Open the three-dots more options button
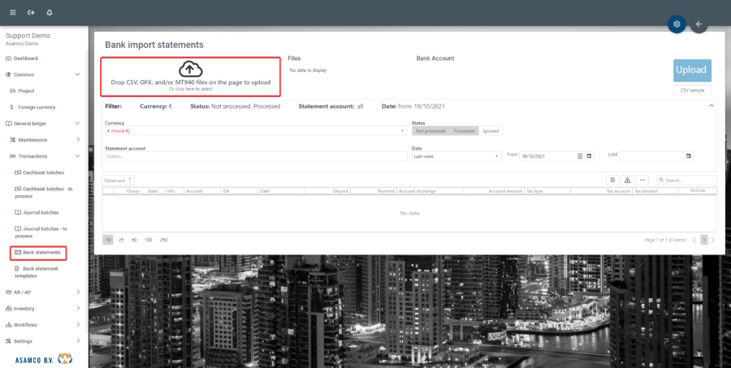 pos(642,180)
